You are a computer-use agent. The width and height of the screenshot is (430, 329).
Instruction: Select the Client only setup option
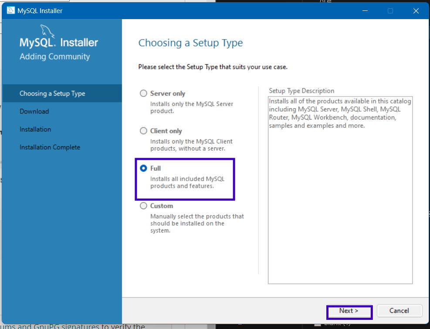(x=143, y=131)
